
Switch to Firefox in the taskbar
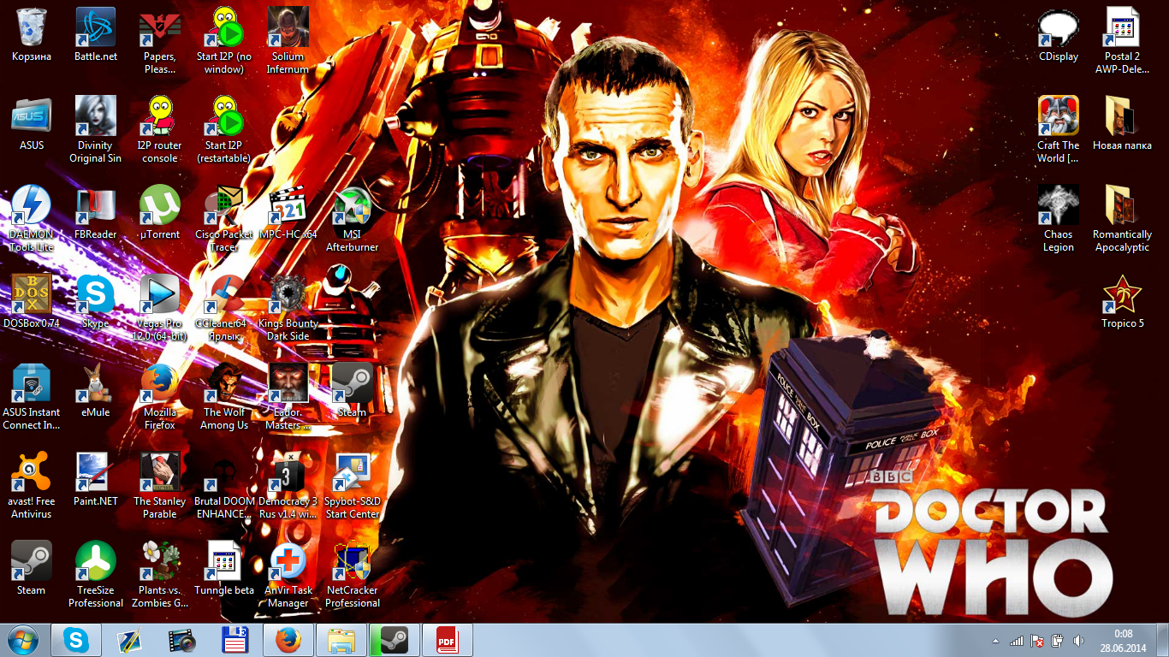coord(288,640)
